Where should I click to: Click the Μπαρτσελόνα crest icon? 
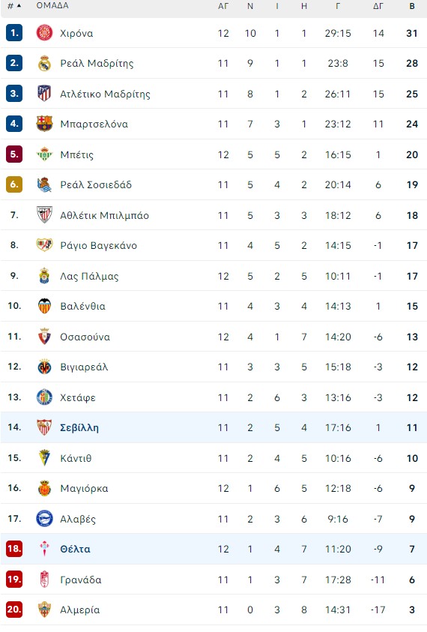pos(44,124)
